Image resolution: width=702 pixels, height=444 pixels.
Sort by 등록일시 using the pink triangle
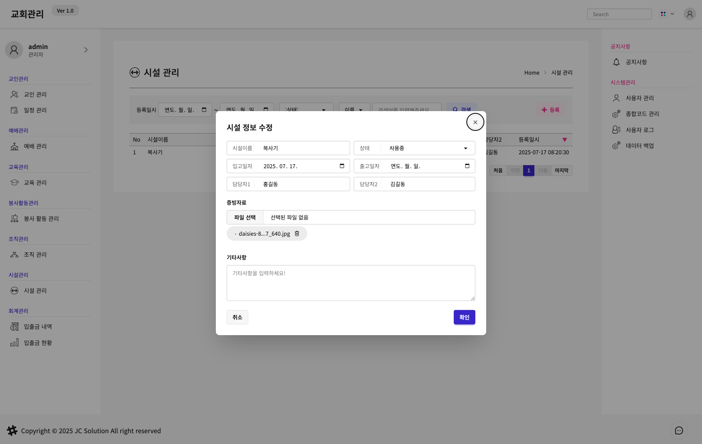565,140
